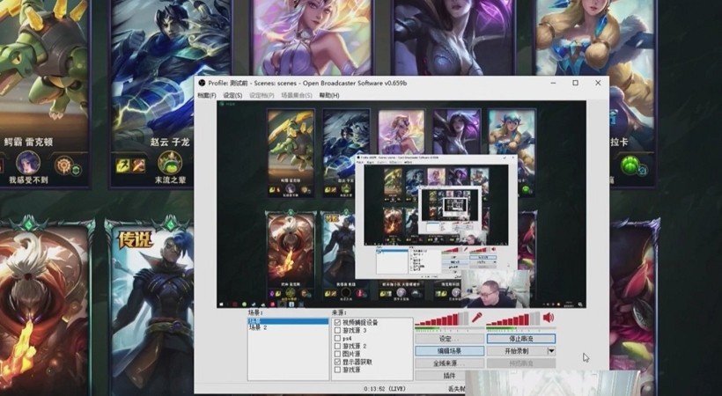The image size is (722, 396).
Task: Click the OBS window title bar text
Action: pos(307,84)
